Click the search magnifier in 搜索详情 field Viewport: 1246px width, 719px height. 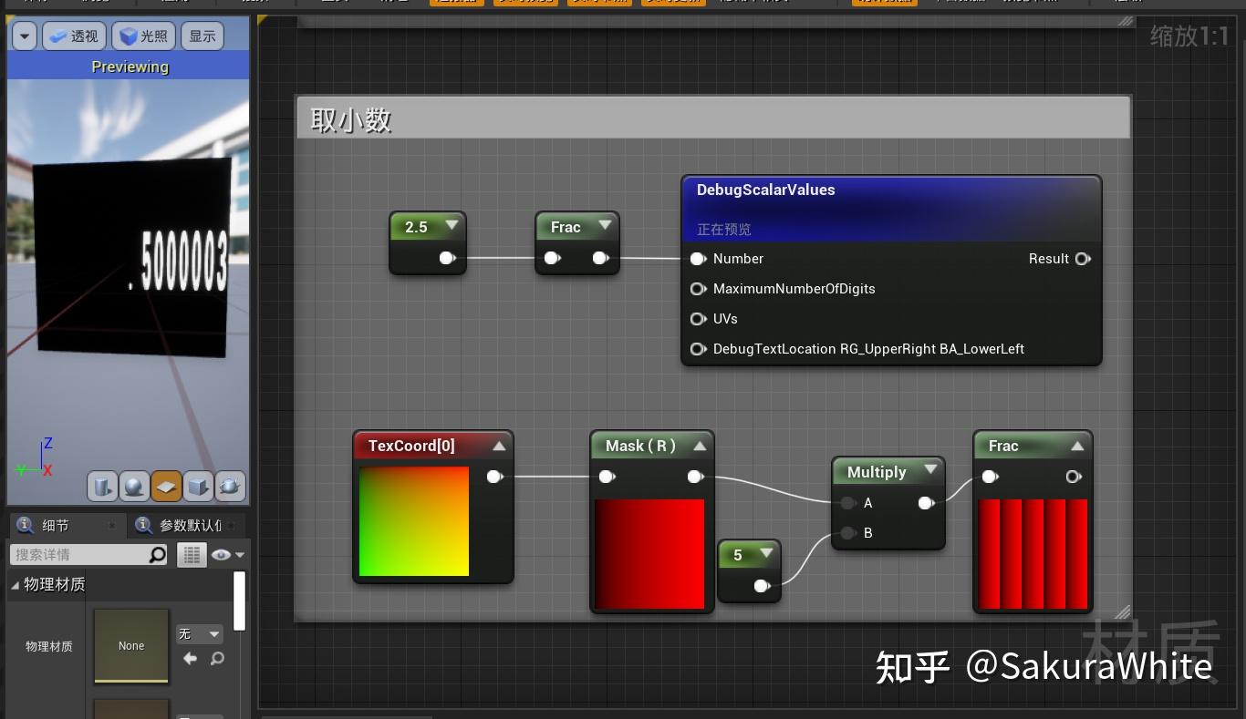[x=155, y=554]
